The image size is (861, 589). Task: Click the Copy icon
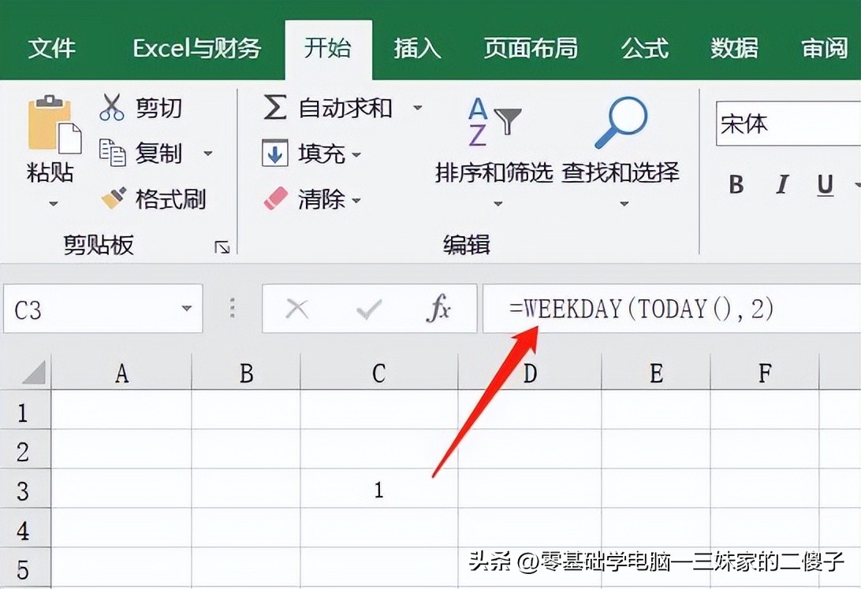112,153
